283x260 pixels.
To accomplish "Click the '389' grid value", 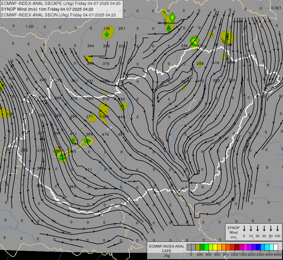I will coord(89,134).
